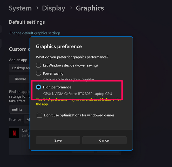The height and width of the screenshot is (167, 172).
Task: Open the Desktop app dropdown
Action: (x=20, y=68)
